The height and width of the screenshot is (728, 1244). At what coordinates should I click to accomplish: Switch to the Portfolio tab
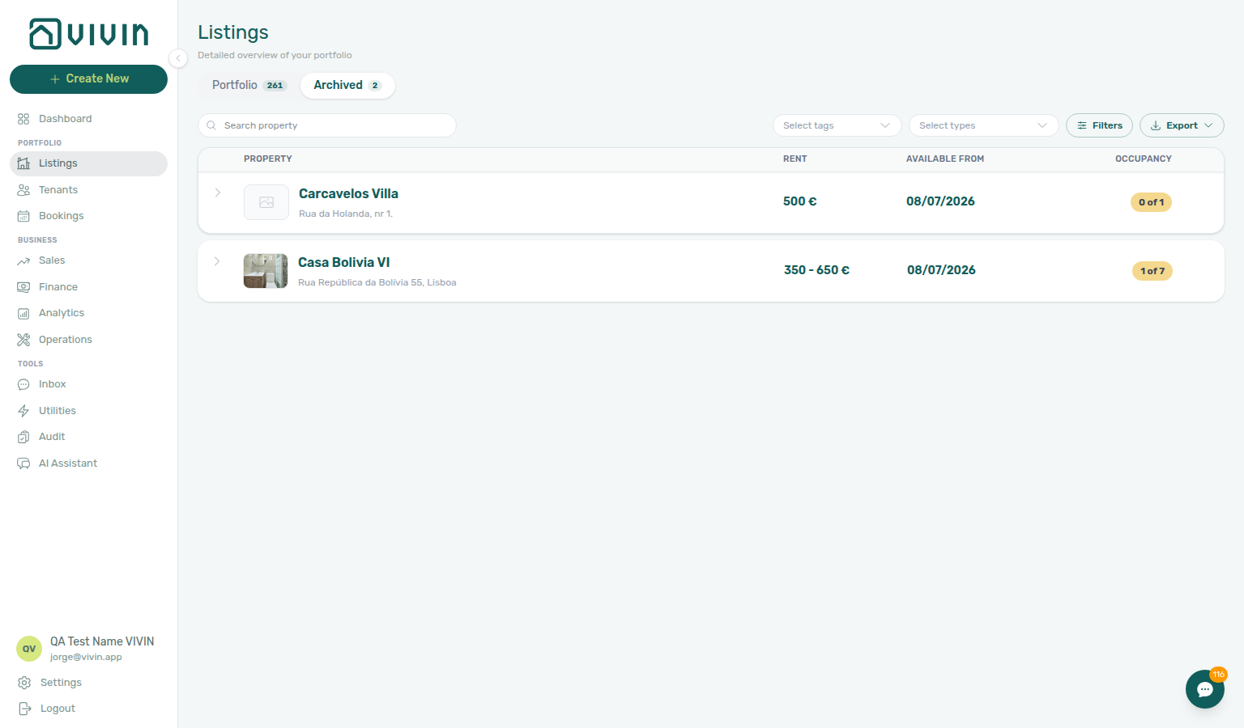coord(249,86)
